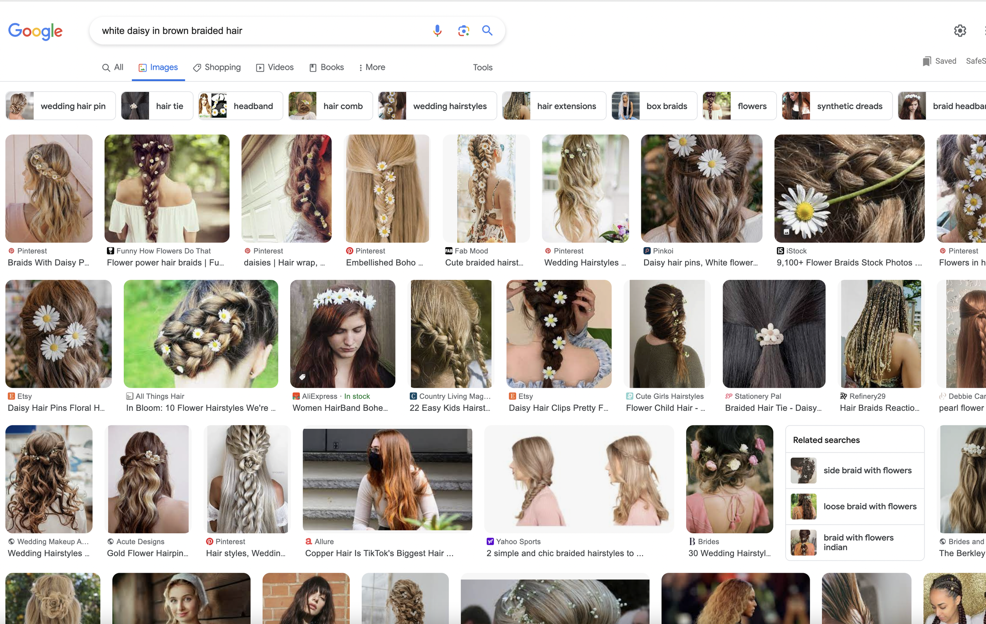Viewport: 986px width, 624px height.
Task: Click the blue magnifier search button
Action: [487, 31]
